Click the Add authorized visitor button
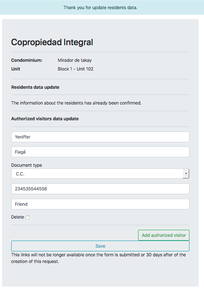Viewport: 204px width, 292px height. click(x=164, y=235)
